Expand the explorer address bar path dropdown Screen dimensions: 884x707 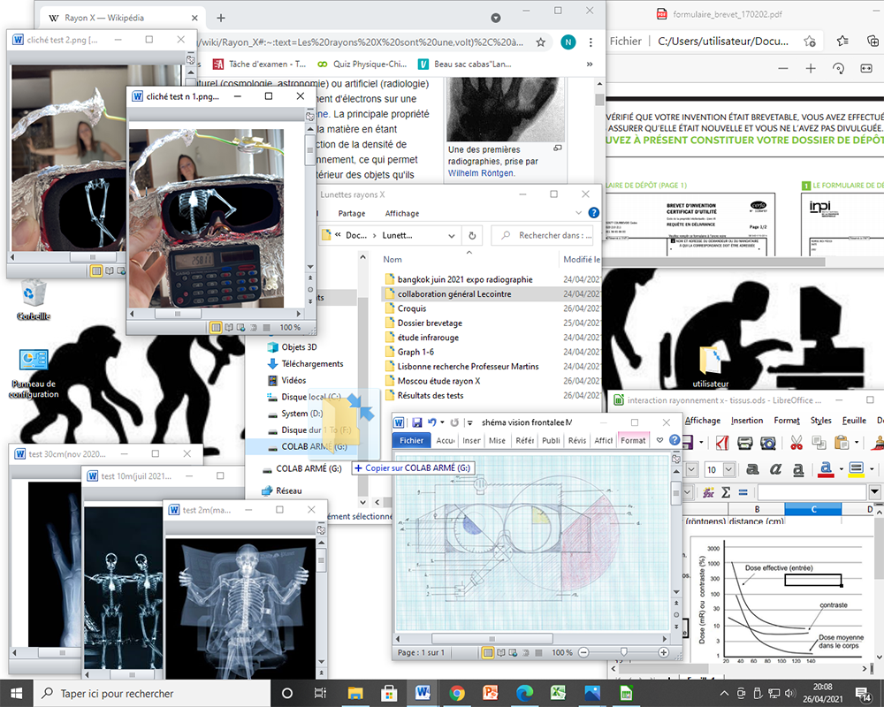(452, 236)
